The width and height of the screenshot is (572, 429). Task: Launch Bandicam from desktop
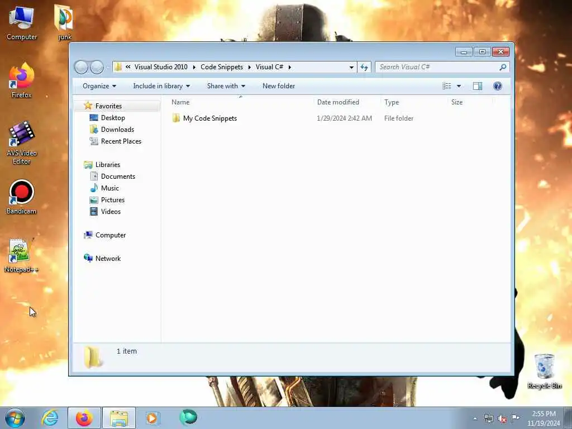(x=22, y=197)
